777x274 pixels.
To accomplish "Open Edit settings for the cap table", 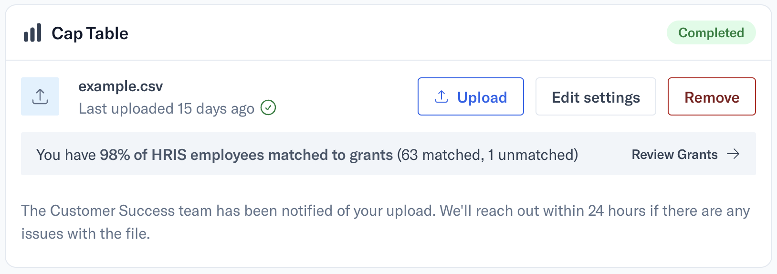I will [596, 96].
